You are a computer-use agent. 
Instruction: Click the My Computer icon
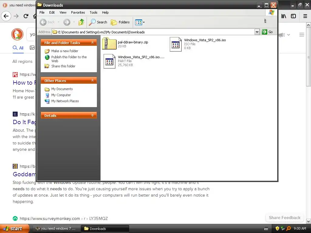tap(47, 95)
